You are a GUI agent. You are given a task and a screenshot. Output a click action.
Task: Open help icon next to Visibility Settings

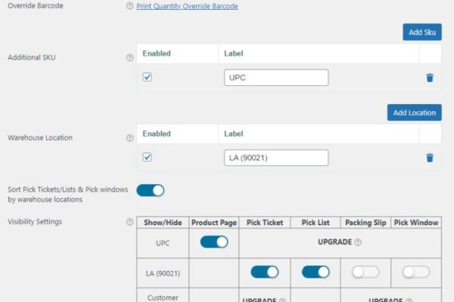pyautogui.click(x=129, y=222)
